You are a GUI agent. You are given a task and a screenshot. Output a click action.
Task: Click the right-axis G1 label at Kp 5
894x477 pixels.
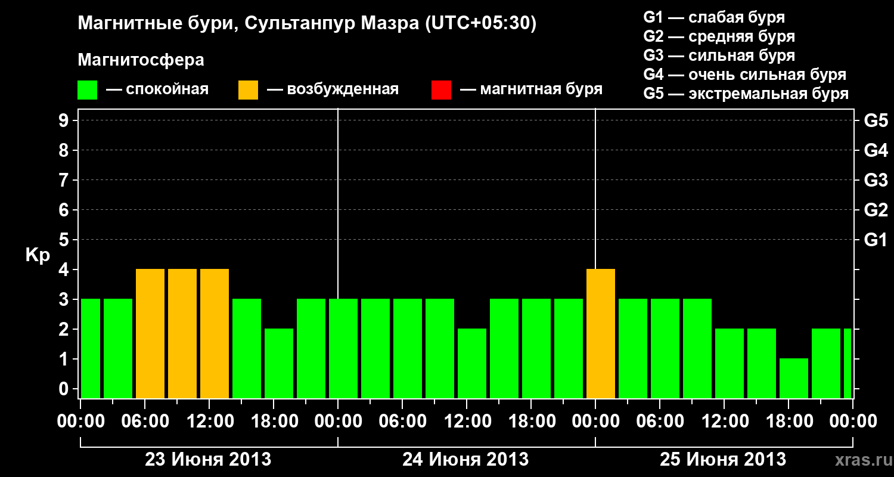(876, 240)
